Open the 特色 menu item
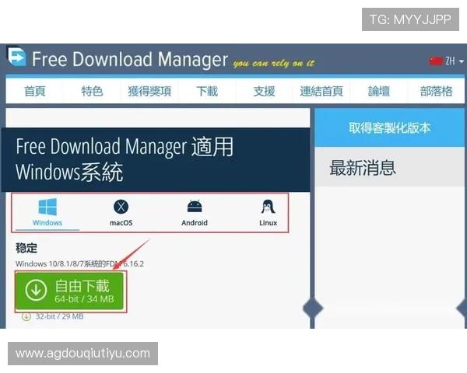Viewport: 467px width, 373px height. 92,91
